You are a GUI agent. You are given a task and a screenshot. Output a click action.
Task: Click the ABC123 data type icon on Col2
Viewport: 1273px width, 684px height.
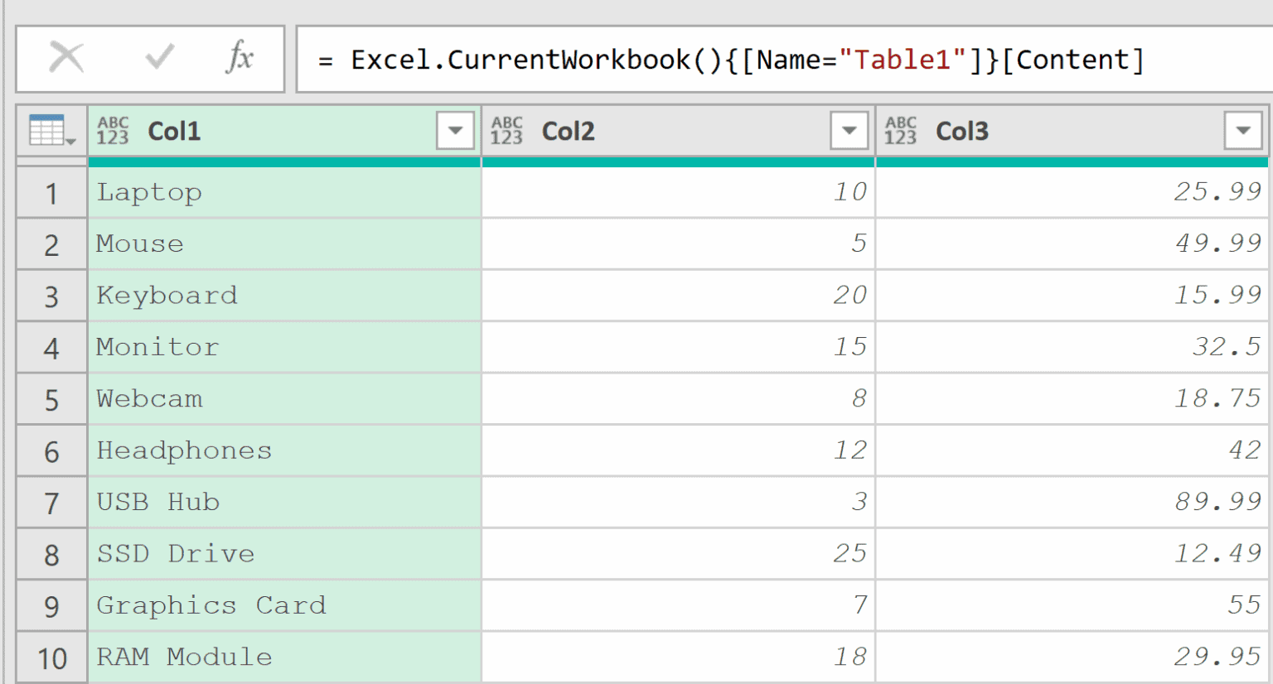[507, 130]
